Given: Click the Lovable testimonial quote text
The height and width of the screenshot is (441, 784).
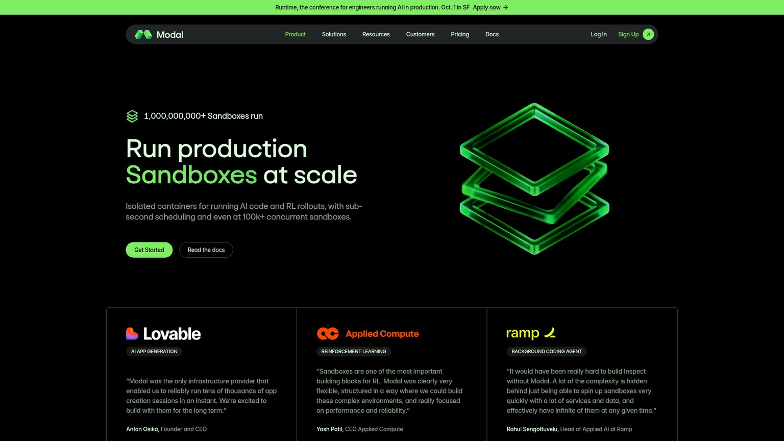Looking at the screenshot, I should click(202, 396).
